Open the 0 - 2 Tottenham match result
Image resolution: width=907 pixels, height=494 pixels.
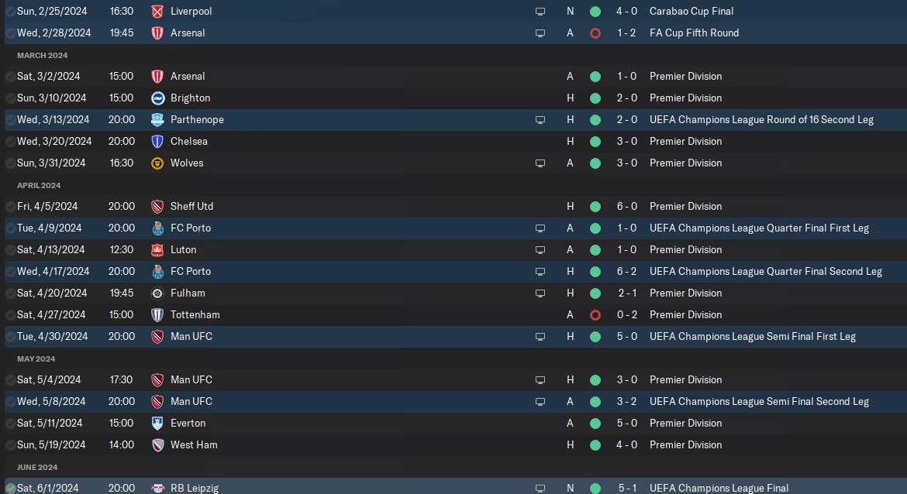pos(627,315)
